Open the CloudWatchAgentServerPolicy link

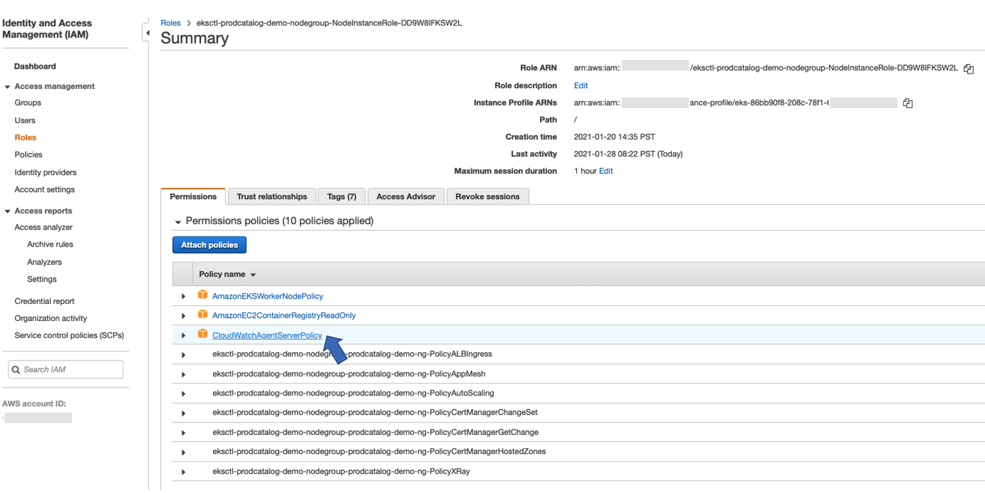[267, 335]
